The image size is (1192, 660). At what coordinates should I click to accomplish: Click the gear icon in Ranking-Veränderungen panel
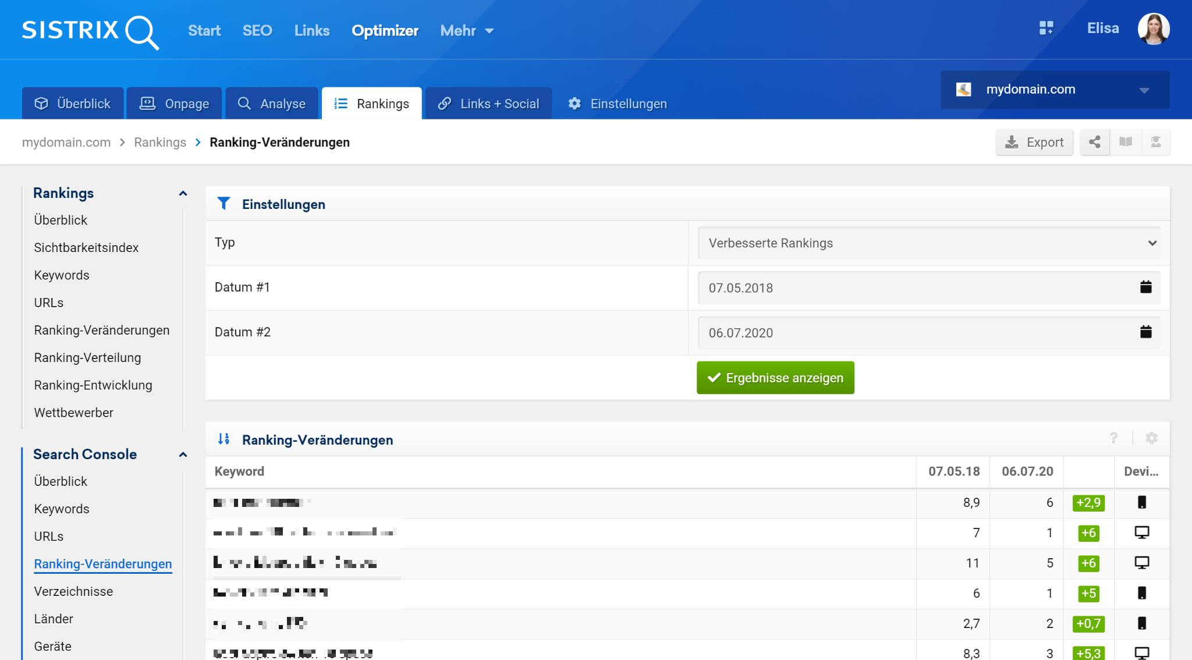tap(1151, 438)
